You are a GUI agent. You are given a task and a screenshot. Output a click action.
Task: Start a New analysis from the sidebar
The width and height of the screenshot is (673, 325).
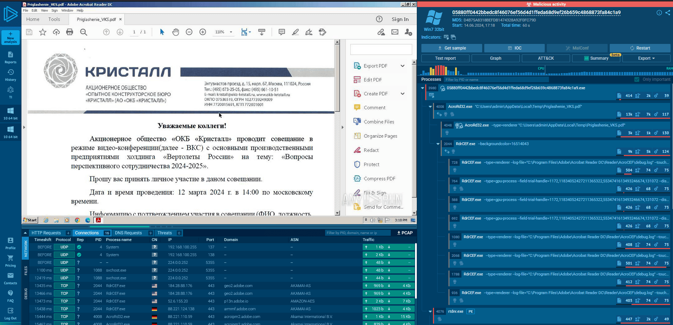point(11,37)
